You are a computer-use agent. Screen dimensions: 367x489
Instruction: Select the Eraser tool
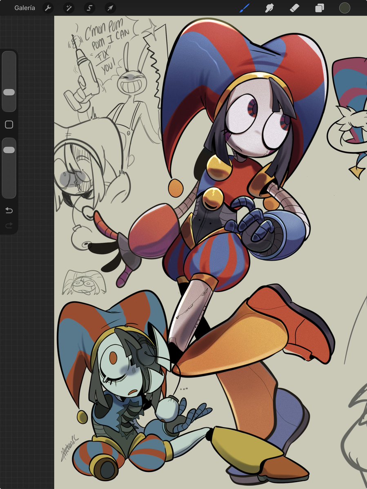coord(294,8)
